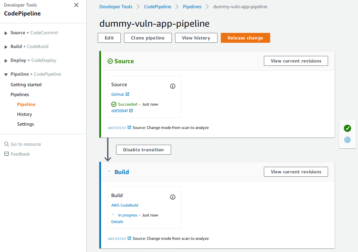View current revisions for Build stage
The image size is (358, 252).
pyautogui.click(x=296, y=172)
